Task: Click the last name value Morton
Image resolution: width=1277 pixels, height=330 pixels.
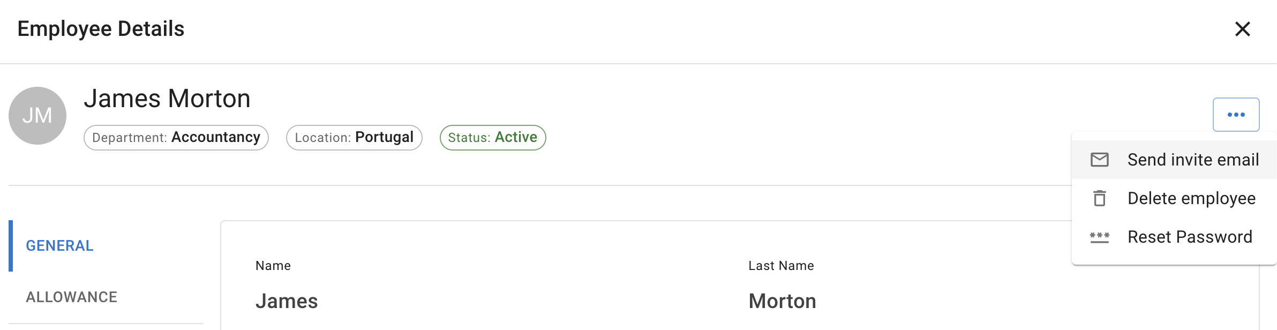Action: click(782, 301)
